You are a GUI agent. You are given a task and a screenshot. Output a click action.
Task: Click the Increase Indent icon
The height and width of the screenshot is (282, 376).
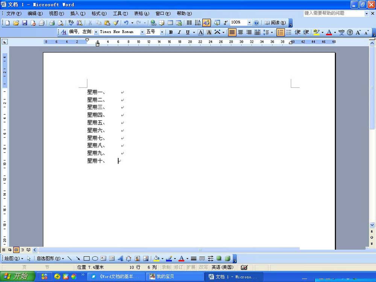tap(306, 32)
